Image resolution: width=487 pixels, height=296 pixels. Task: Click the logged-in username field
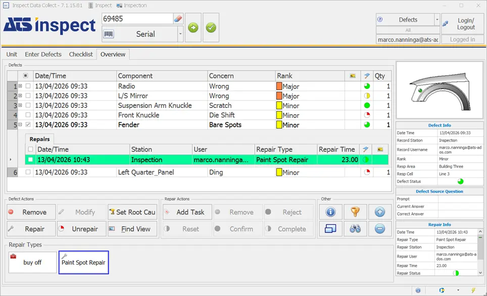408,39
